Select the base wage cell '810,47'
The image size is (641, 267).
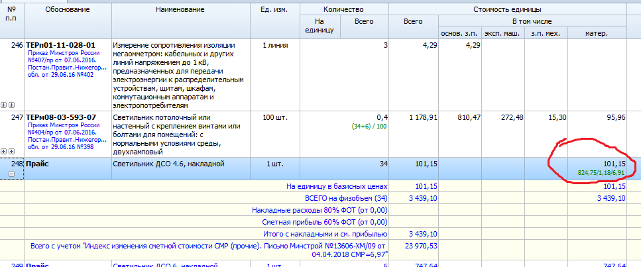[x=460, y=134]
